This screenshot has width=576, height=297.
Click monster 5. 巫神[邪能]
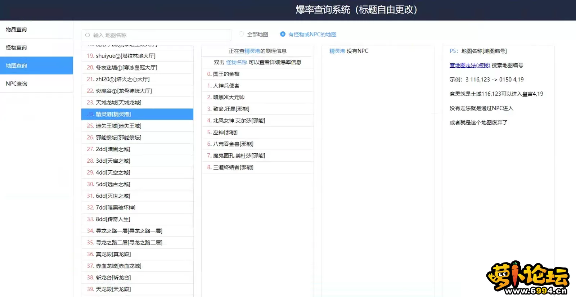(257, 132)
